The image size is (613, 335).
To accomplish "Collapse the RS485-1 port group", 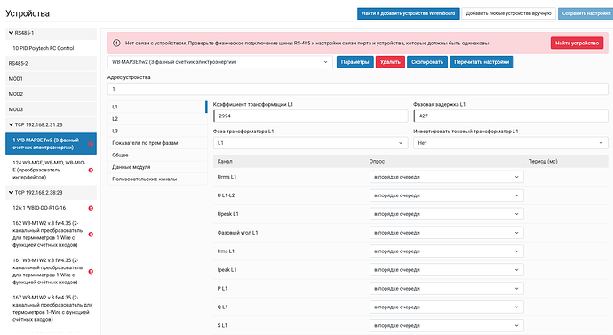I will pyautogui.click(x=11, y=33).
